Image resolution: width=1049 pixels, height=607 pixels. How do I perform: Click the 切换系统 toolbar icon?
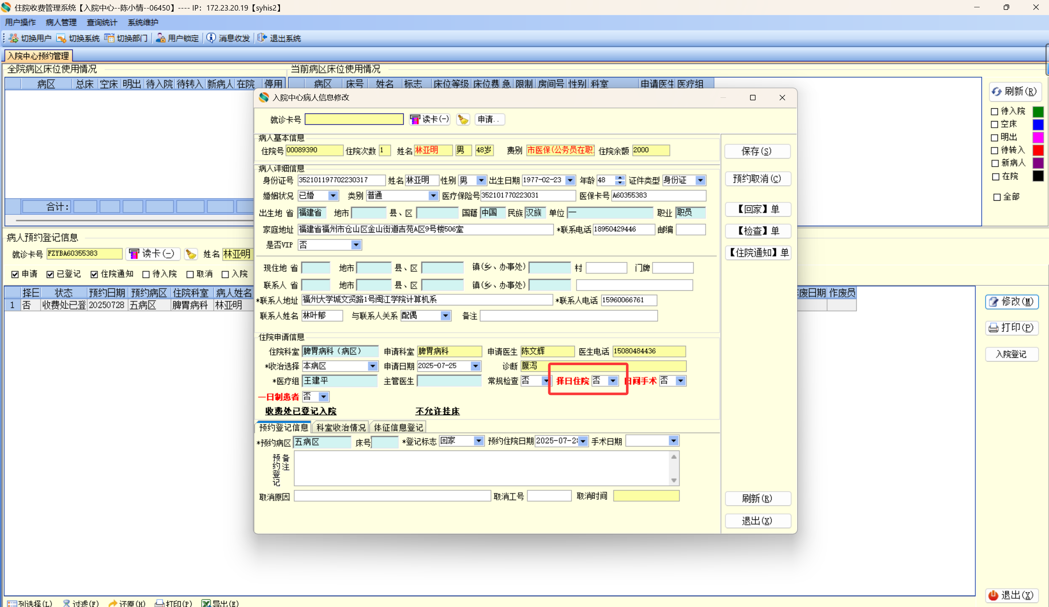[x=61, y=38]
